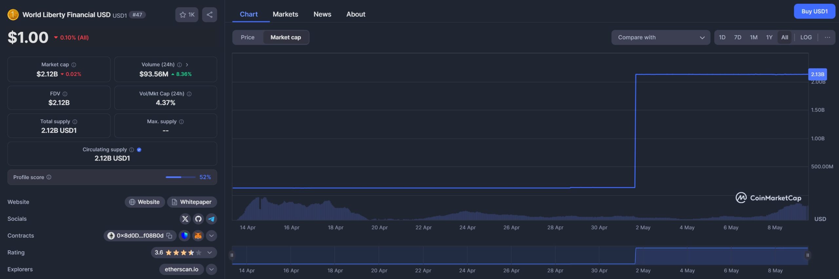The image size is (839, 279).
Task: Switch to the Chart tab
Action: 249,14
